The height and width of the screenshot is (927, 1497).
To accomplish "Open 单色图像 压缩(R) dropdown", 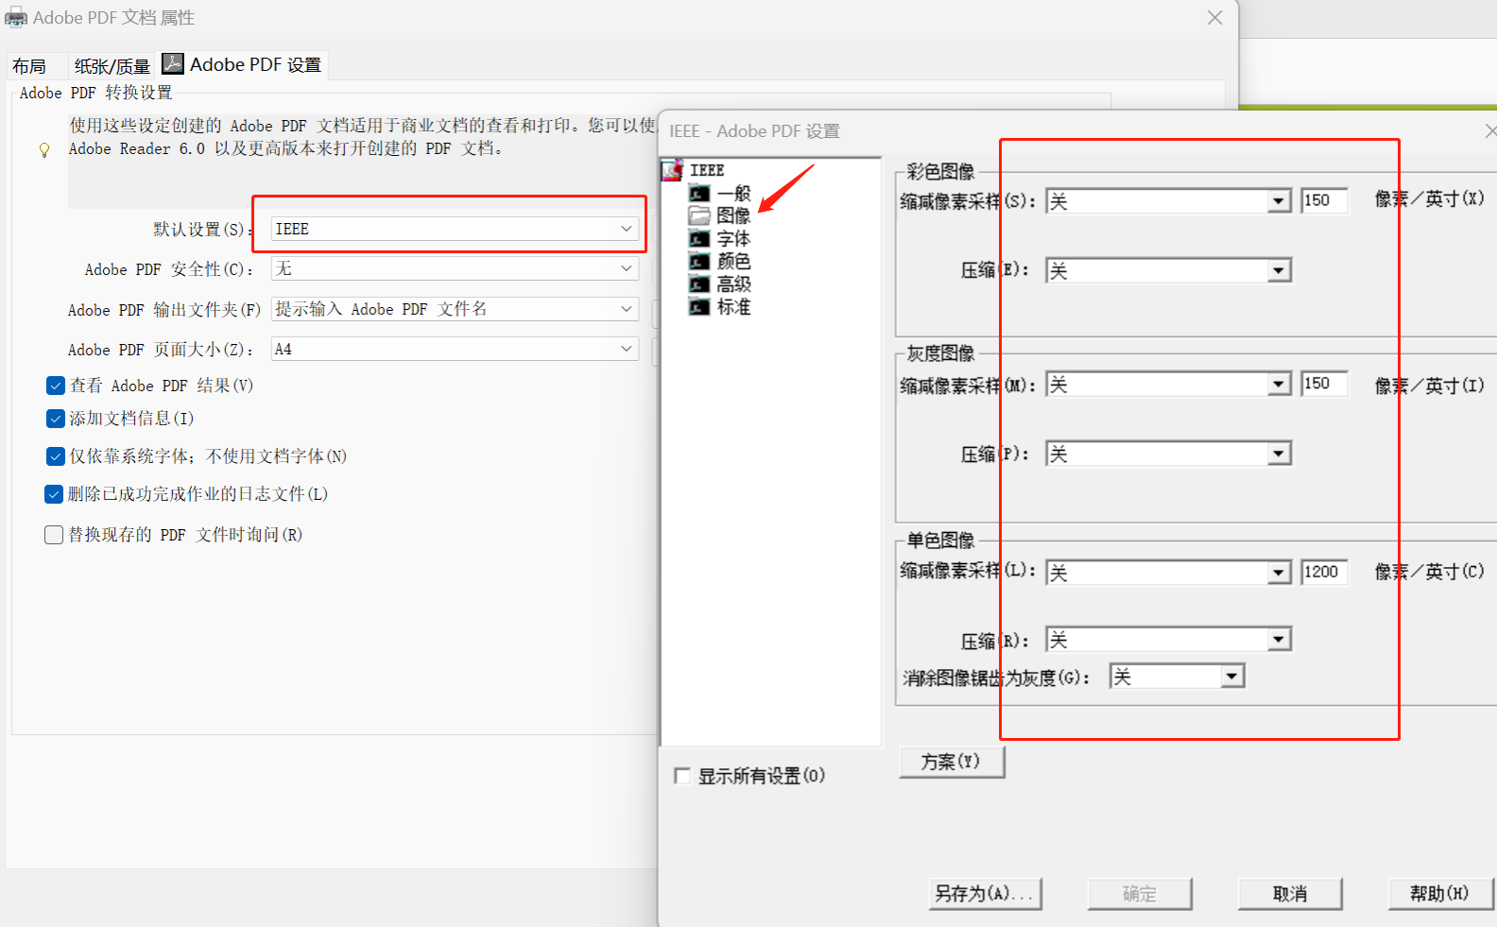I will tap(1168, 640).
